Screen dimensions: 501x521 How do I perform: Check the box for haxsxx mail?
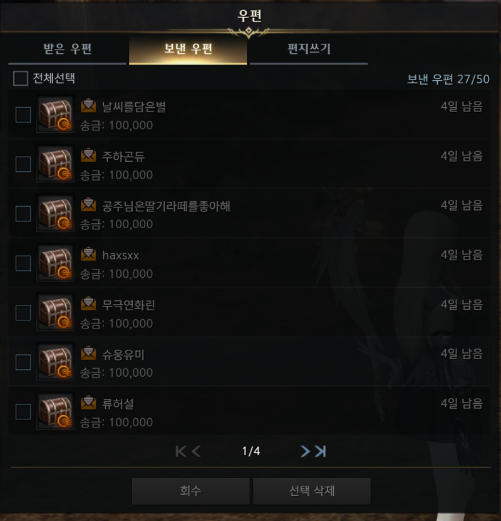23,263
